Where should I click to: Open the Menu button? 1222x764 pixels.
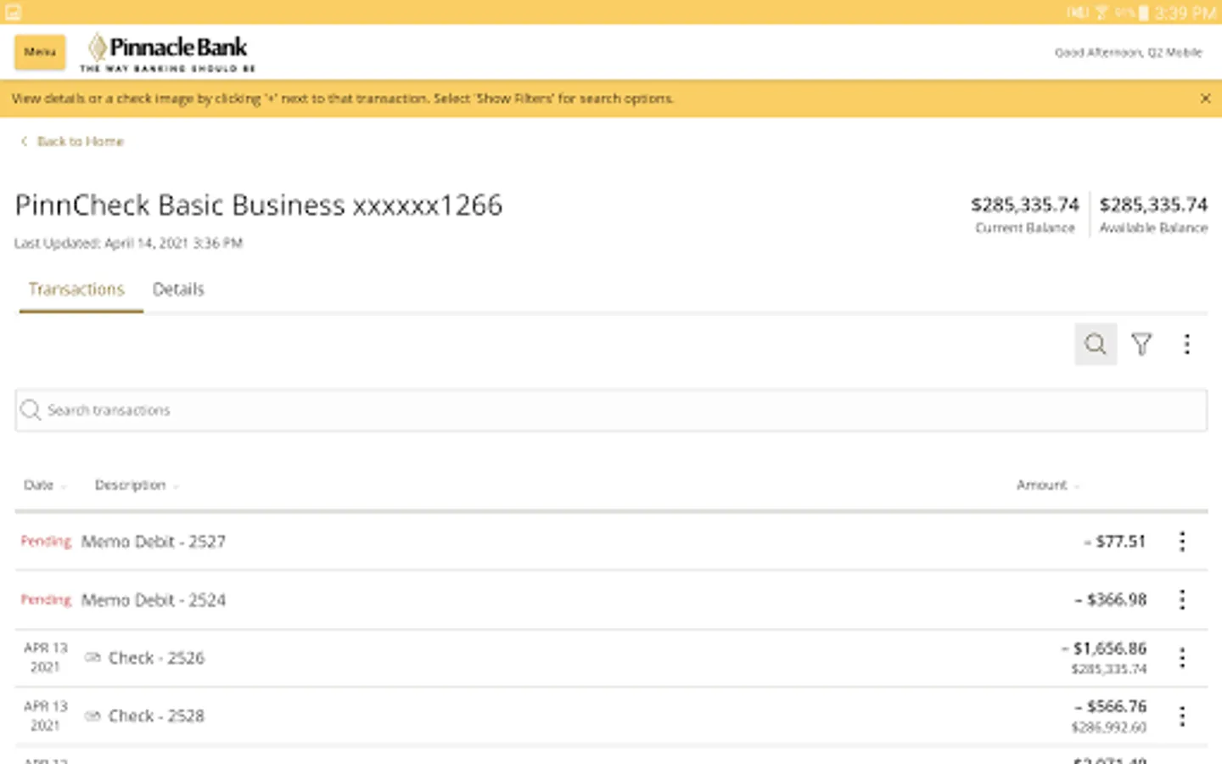pos(40,52)
